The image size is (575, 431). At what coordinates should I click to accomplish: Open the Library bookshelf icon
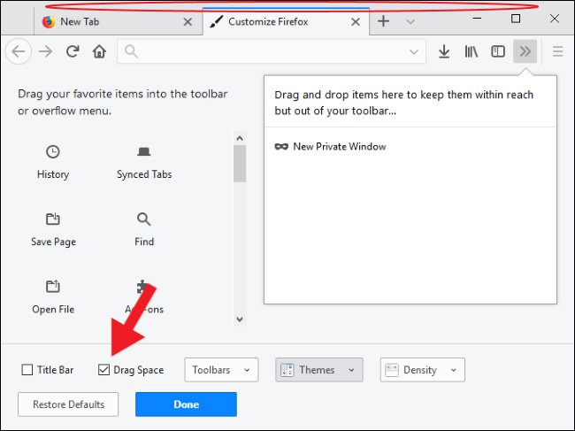[x=471, y=51]
